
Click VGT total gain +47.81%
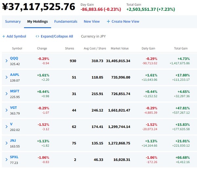point(183,108)
